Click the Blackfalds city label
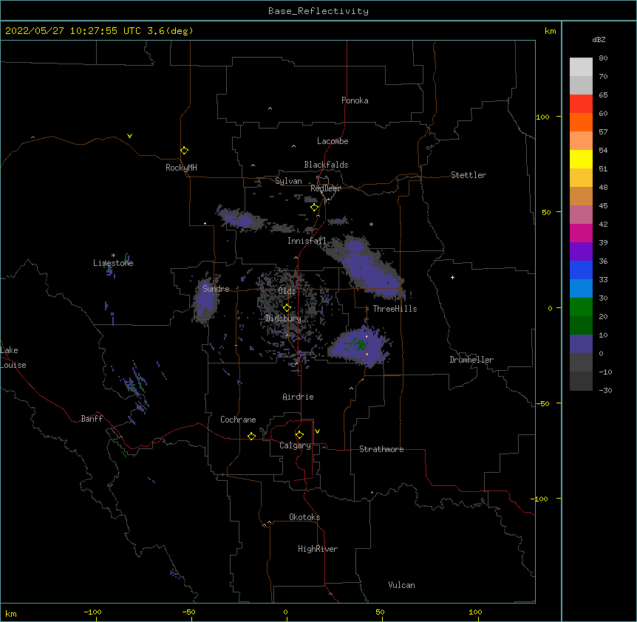Viewport: 637px width, 622px height. tap(326, 165)
